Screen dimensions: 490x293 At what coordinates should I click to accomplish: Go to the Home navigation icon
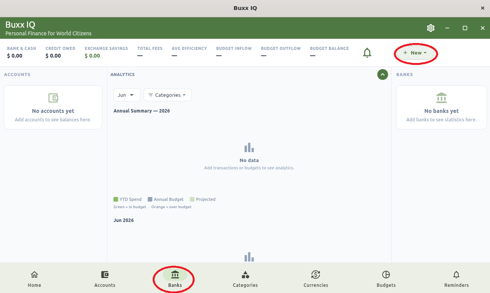coord(34,275)
